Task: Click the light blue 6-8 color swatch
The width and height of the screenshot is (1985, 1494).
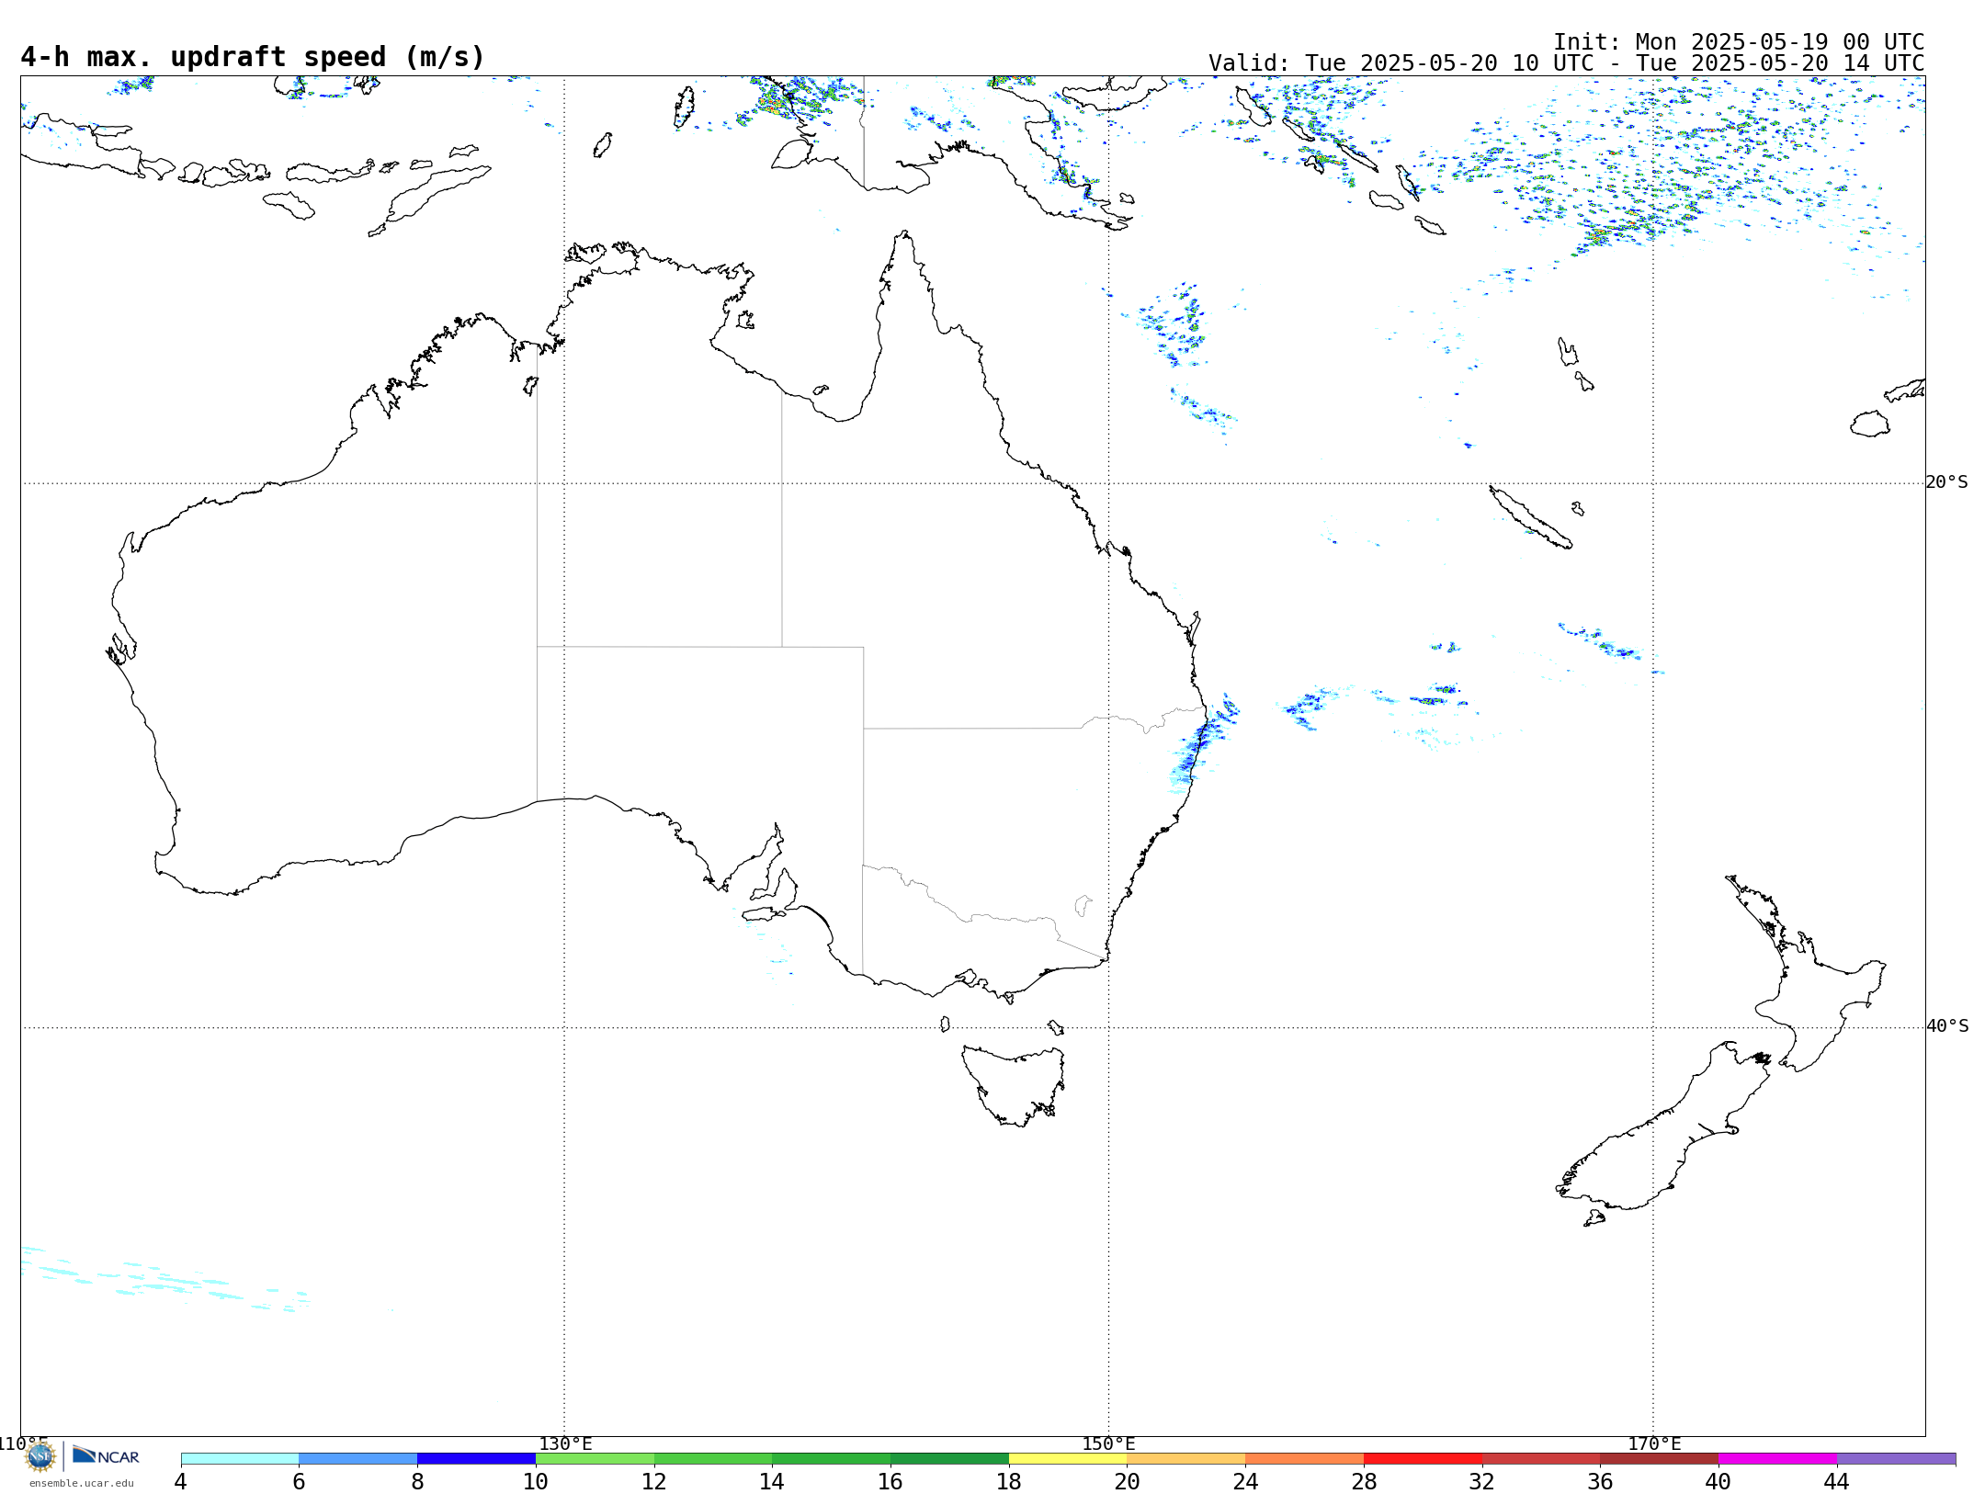Action: click(x=358, y=1459)
